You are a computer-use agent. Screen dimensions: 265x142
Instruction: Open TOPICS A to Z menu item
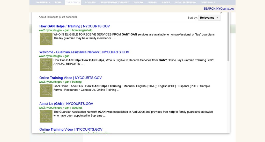point(208,2)
